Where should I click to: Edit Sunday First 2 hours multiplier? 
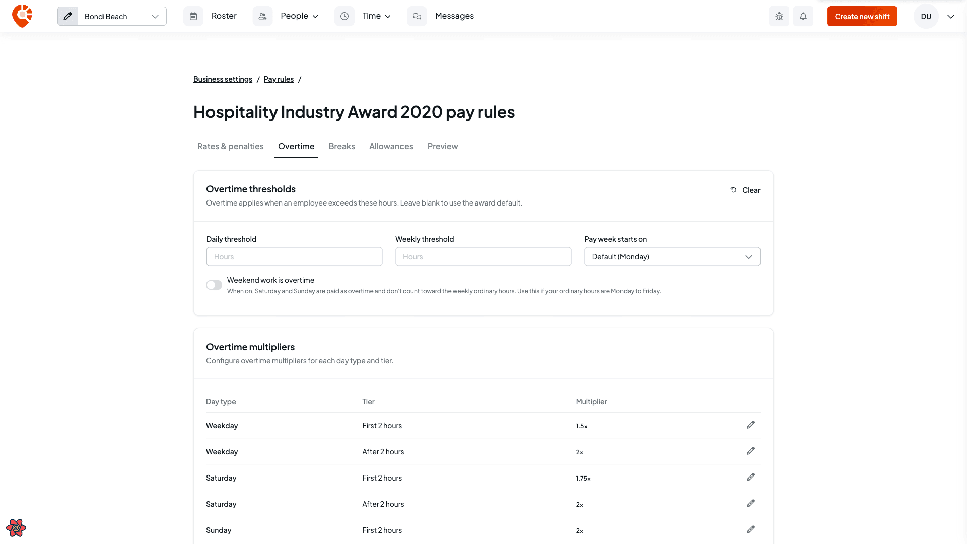[x=751, y=530]
